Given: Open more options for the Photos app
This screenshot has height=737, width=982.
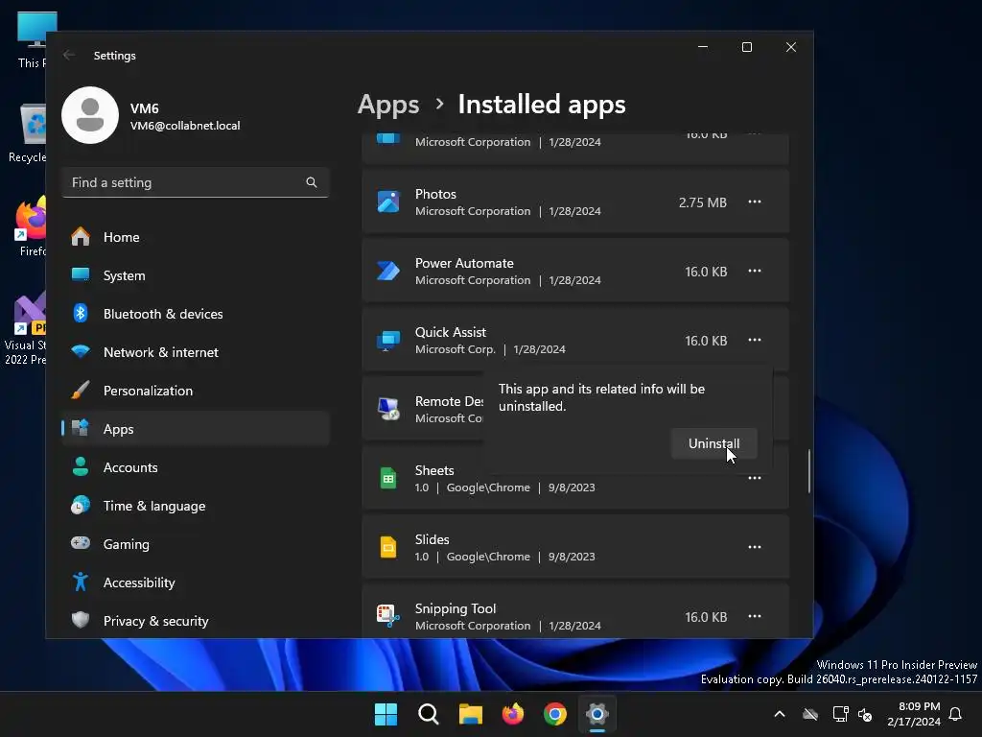Looking at the screenshot, I should tap(755, 202).
